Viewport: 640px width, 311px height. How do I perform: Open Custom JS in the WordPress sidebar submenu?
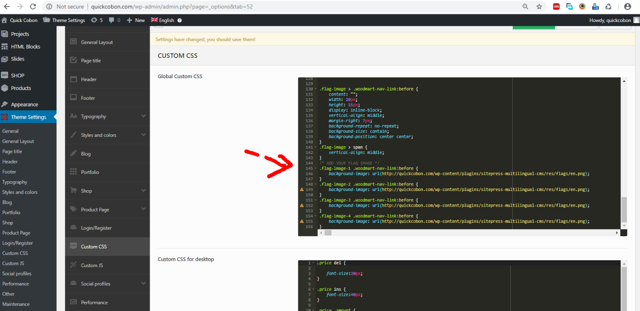click(x=13, y=263)
